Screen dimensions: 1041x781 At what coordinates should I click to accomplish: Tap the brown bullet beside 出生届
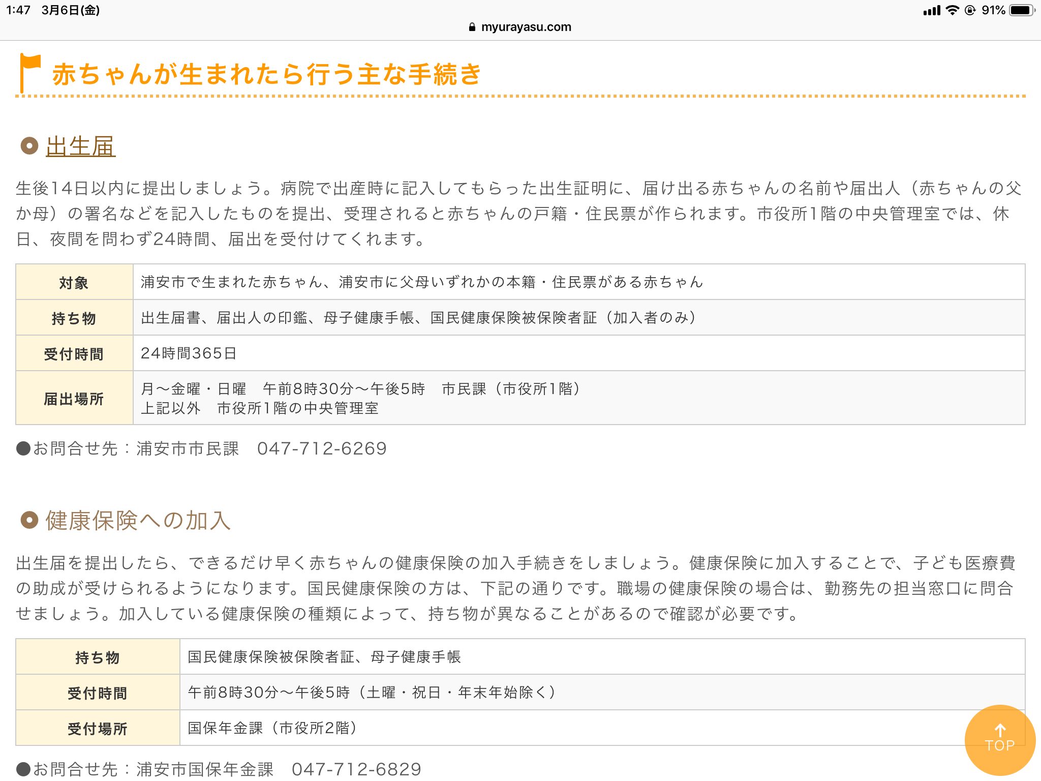pyautogui.click(x=29, y=146)
